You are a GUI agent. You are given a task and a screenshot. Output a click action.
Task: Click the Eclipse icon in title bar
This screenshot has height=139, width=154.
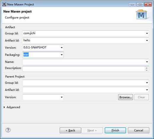tap(4, 4)
